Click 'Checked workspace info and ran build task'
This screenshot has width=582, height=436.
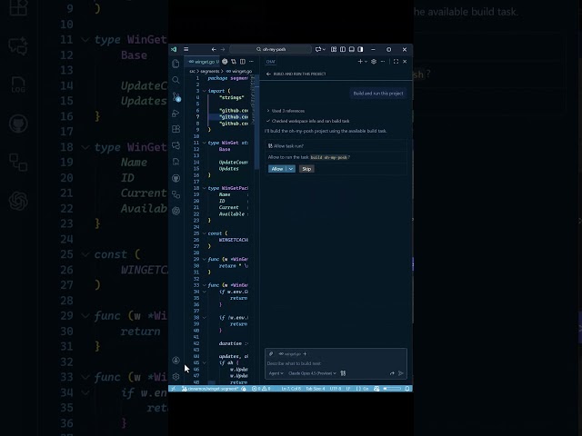[307, 121]
